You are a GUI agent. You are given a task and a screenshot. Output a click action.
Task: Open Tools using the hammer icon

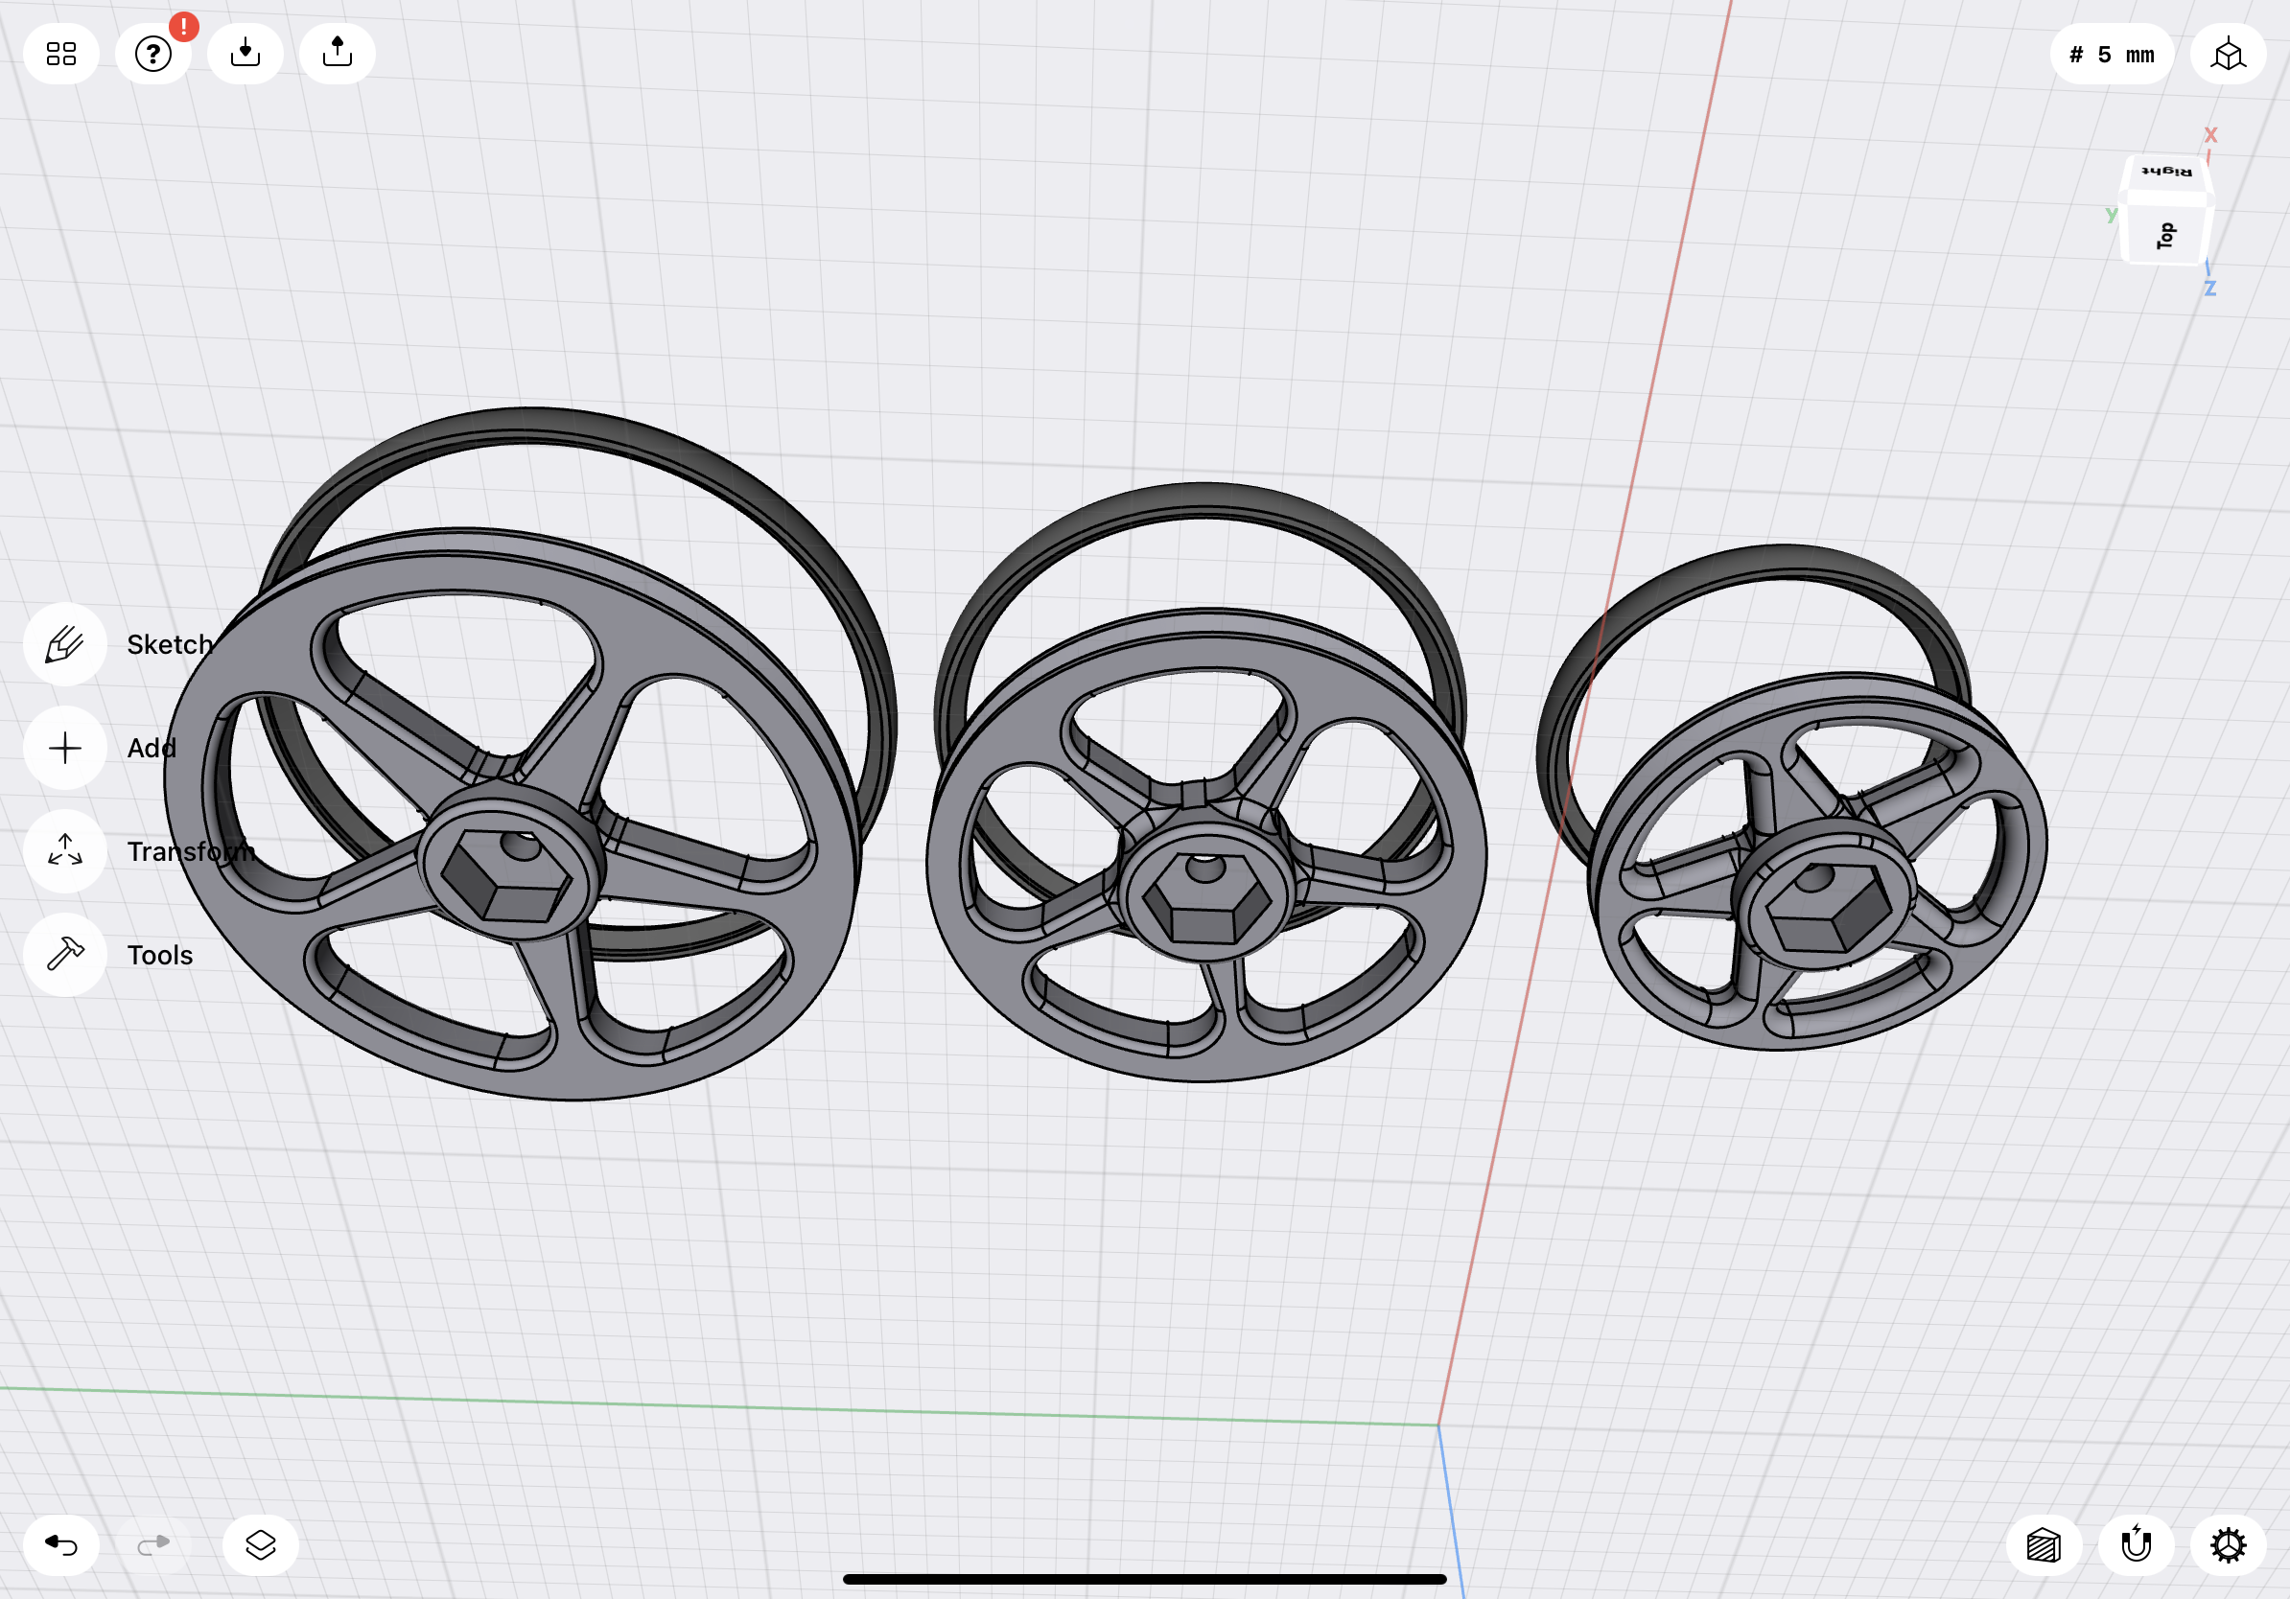coord(64,955)
